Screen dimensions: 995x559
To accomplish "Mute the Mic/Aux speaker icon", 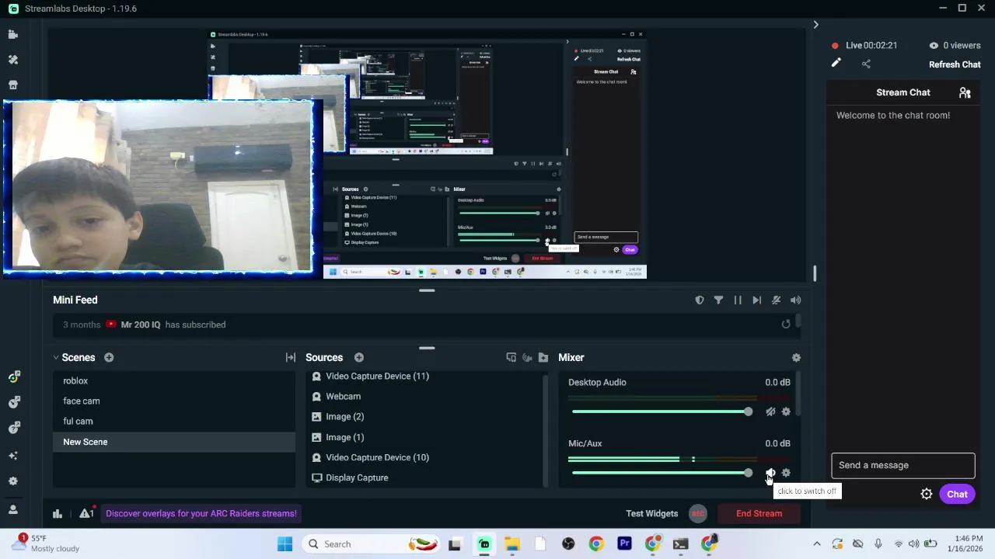I will click(x=770, y=473).
